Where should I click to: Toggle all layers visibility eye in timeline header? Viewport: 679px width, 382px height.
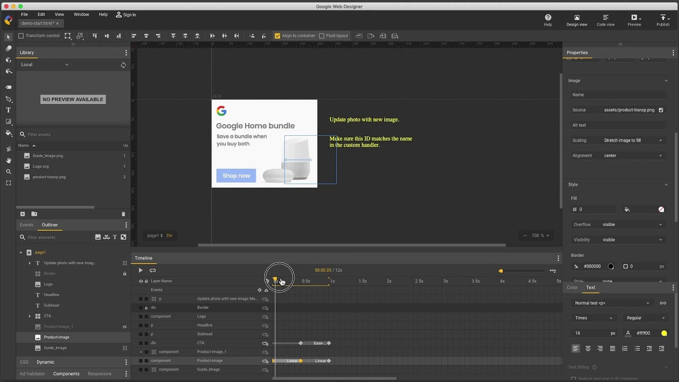coord(141,281)
